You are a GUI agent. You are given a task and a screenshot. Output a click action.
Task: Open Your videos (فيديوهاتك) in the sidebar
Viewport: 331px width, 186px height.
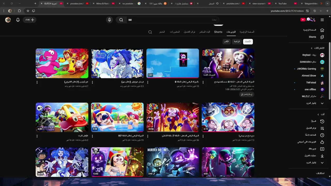click(316, 149)
